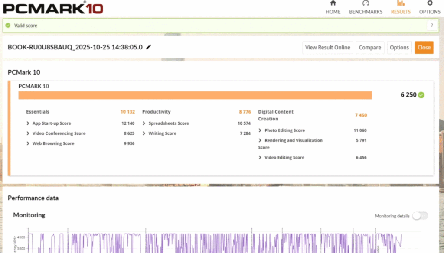Expand Spreadsheets Score row
The height and width of the screenshot is (253, 444).
point(144,123)
